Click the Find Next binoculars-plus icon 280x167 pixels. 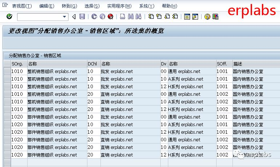(139, 17)
